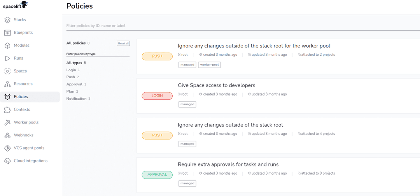Click the Runs play icon
Screen dimensions: 420x196
(7, 58)
